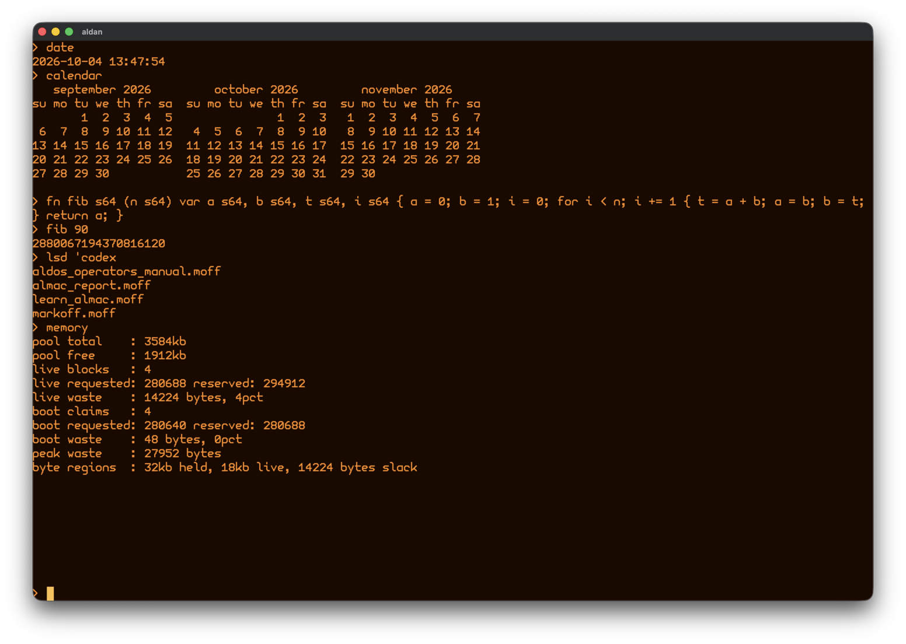Click the fib result 2880067194370816120
Viewport: 906px width, 644px height.
pos(99,244)
